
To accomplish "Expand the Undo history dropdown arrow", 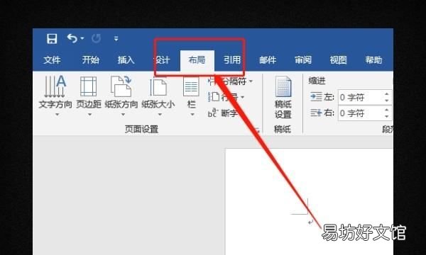I will coord(82,39).
